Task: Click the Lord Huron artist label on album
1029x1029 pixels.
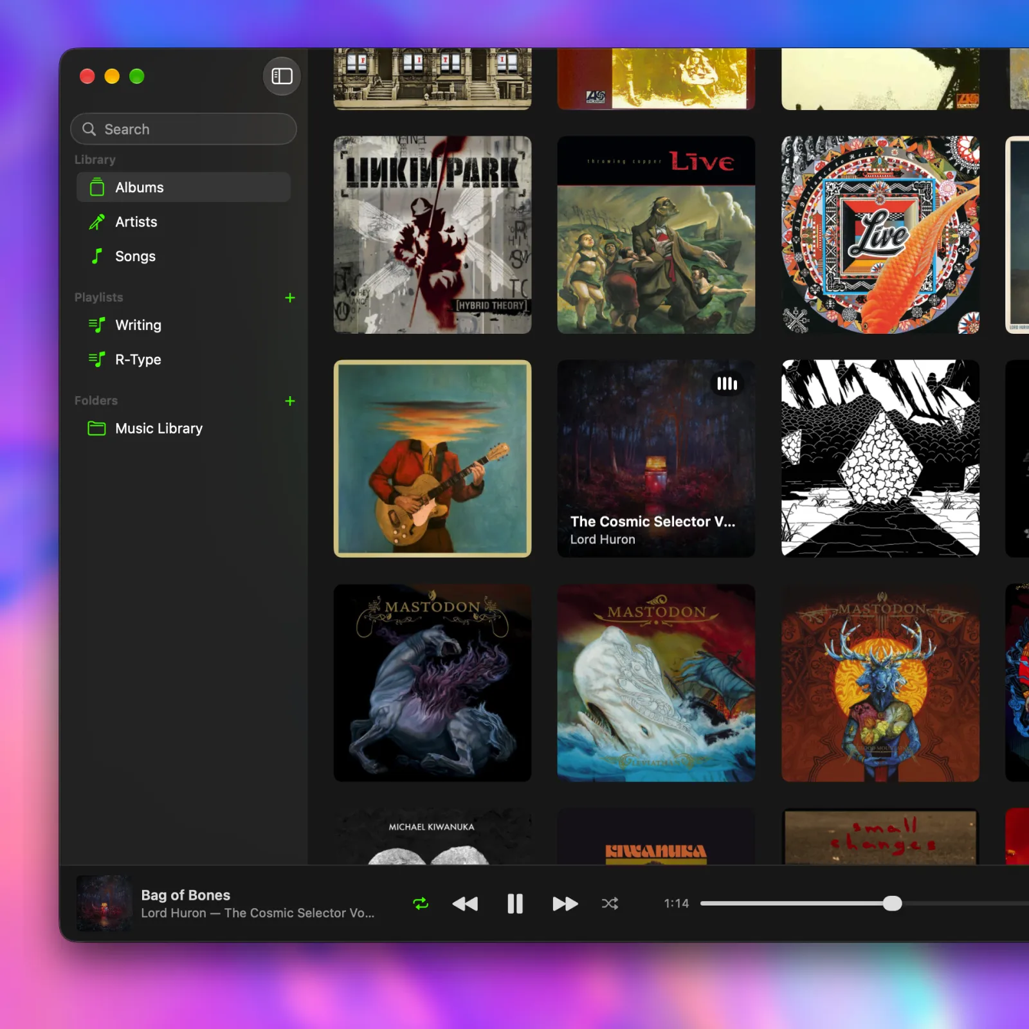Action: [603, 540]
